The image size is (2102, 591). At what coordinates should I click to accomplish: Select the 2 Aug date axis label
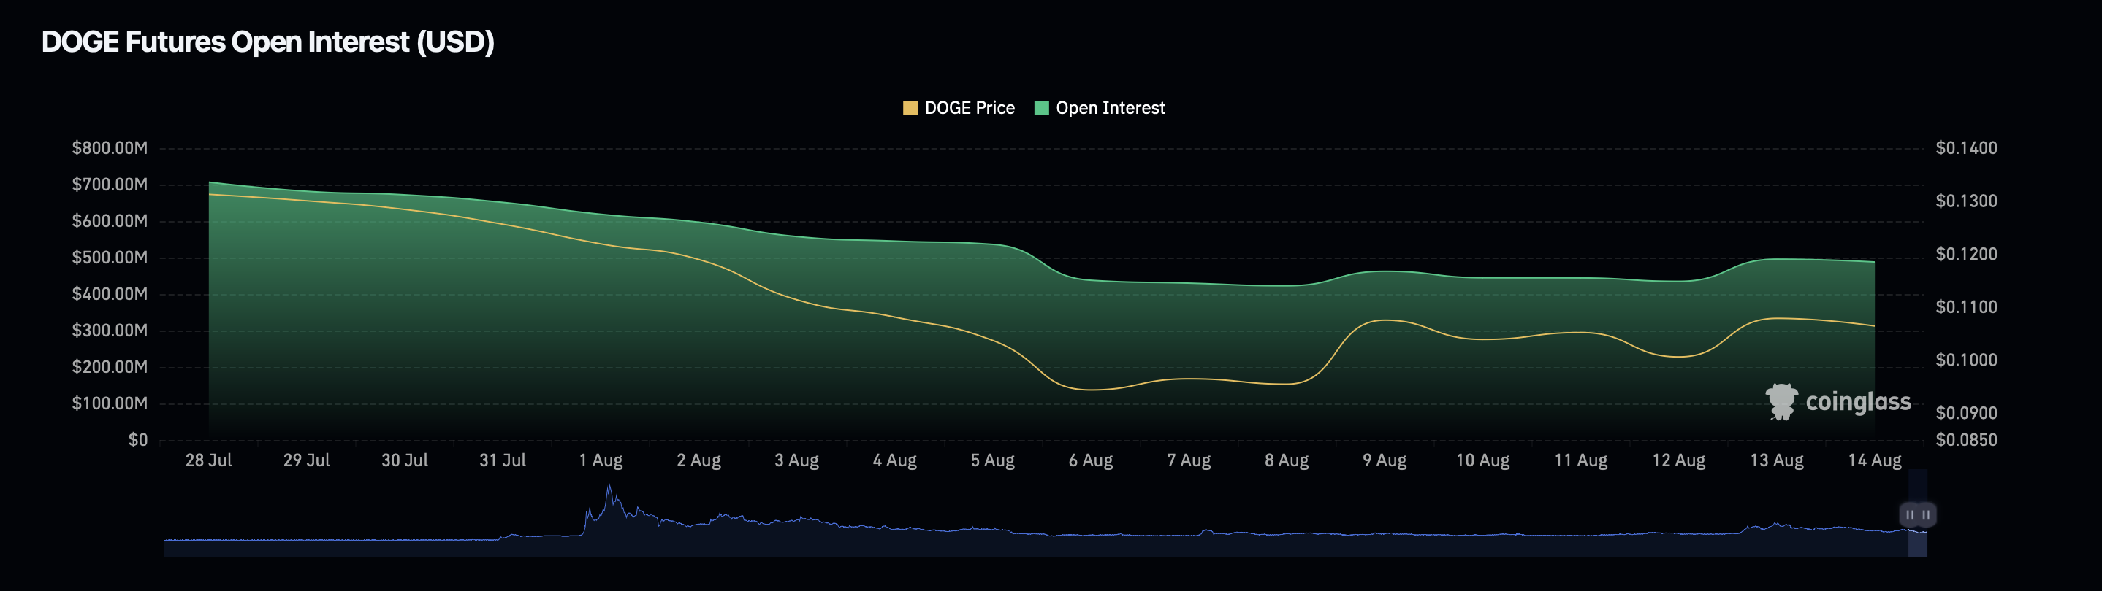click(698, 460)
